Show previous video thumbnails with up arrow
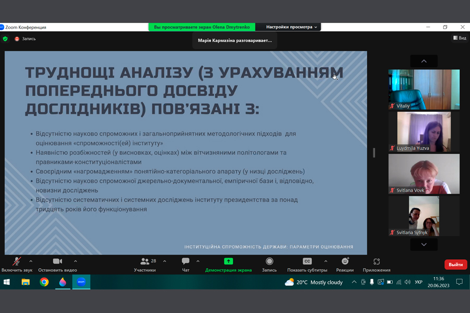This screenshot has width=470, height=313. (x=424, y=61)
